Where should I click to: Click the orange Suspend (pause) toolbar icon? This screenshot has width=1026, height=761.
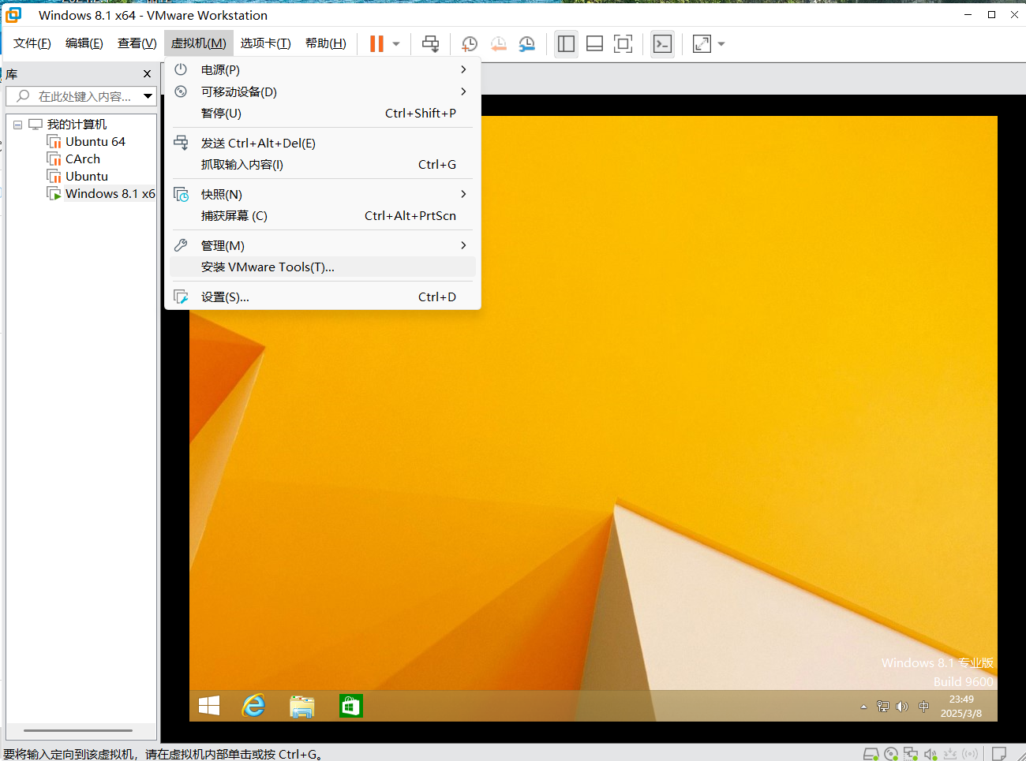coord(376,43)
